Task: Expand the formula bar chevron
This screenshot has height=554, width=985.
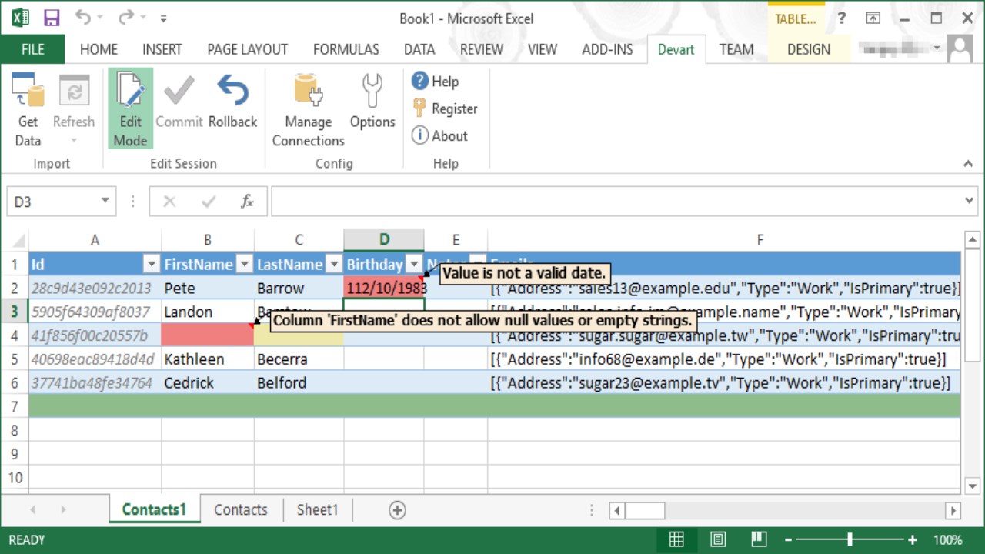Action: pos(969,202)
